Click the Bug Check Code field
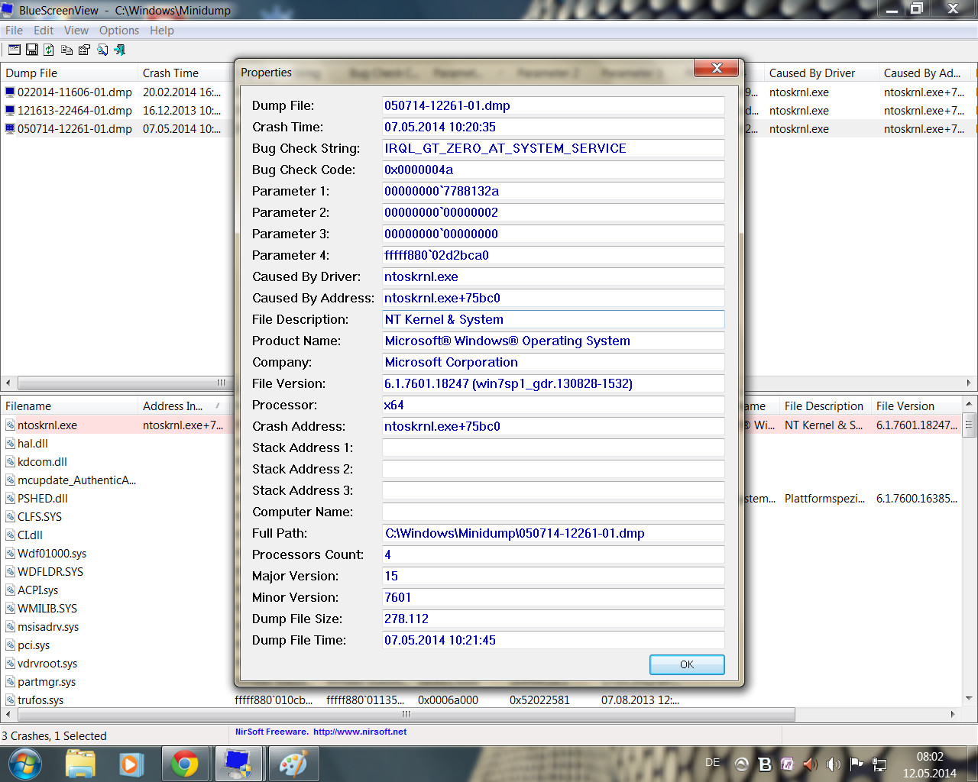Viewport: 978px width, 782px height. click(553, 170)
